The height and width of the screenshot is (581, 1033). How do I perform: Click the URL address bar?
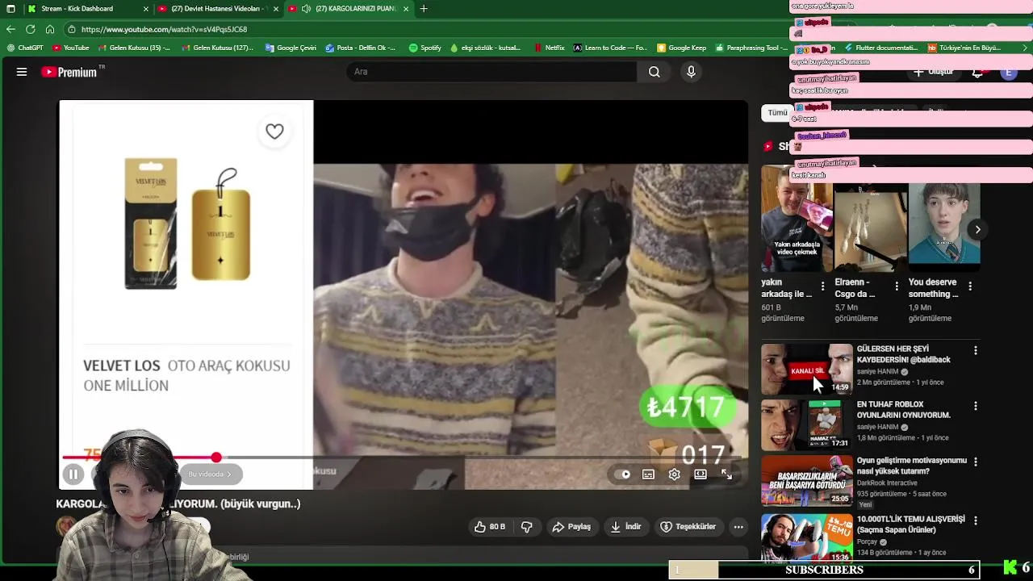(x=420, y=29)
